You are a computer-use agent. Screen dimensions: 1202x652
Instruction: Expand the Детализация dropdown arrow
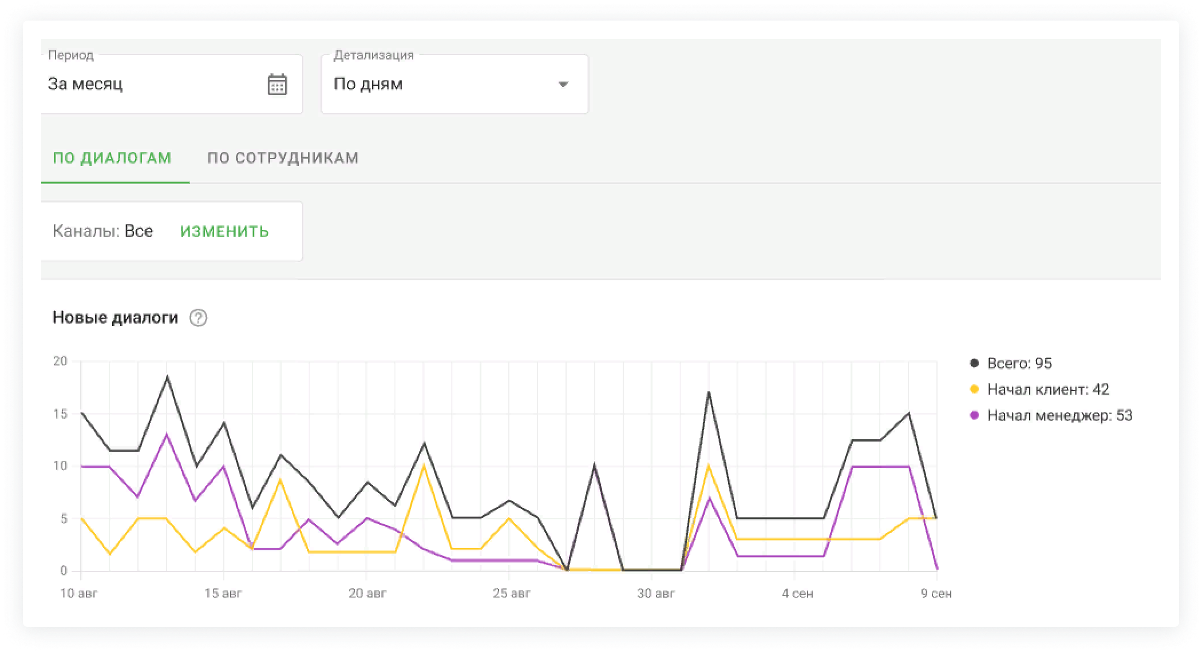point(563,85)
